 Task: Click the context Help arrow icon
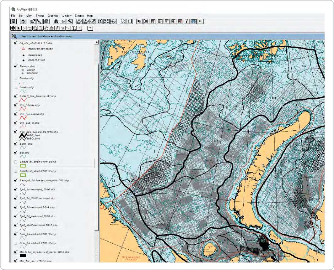coord(139,22)
